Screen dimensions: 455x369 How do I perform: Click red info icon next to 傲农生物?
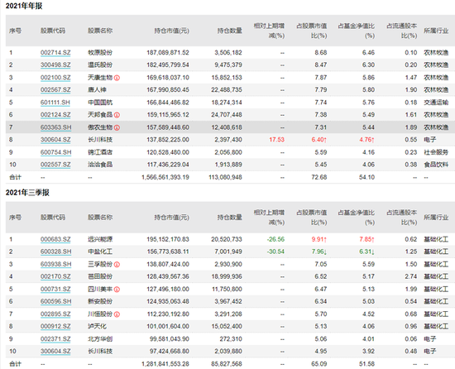coord(117,127)
